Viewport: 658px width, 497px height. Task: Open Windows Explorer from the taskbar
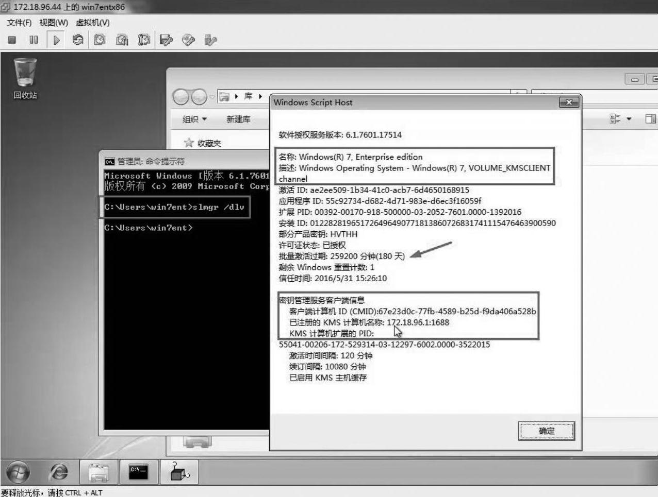tap(98, 472)
